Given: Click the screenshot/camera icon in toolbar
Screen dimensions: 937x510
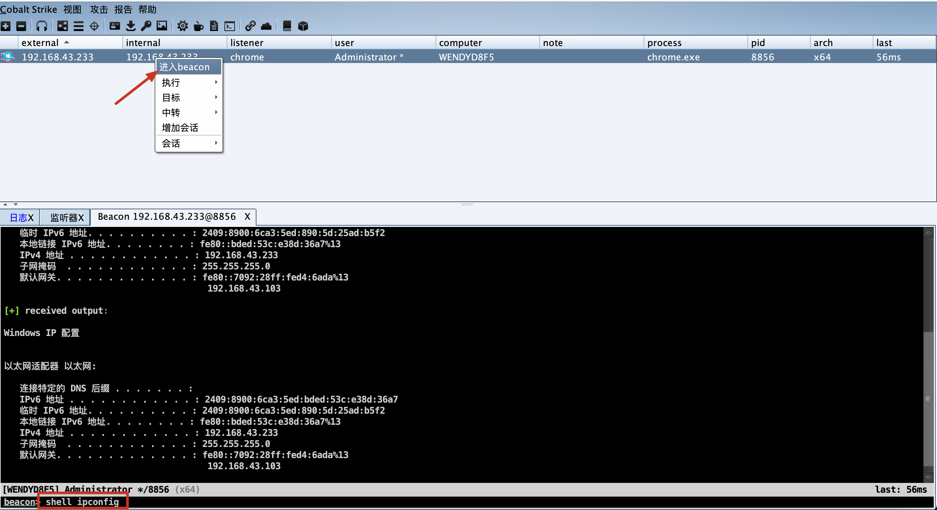Looking at the screenshot, I should click(x=162, y=26).
